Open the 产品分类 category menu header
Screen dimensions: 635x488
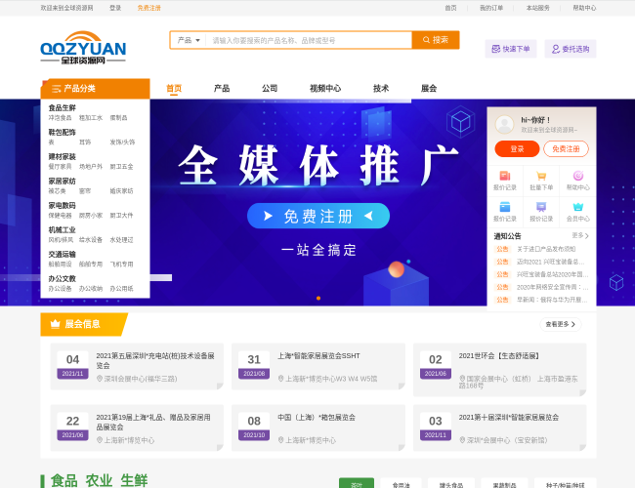(95, 88)
